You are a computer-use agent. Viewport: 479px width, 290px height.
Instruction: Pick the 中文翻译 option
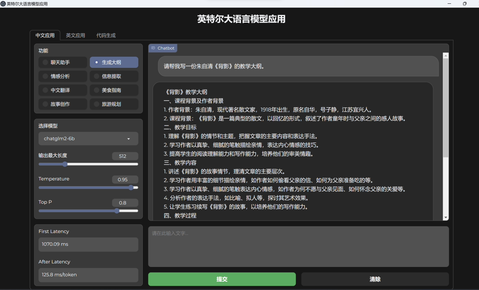tap(63, 90)
